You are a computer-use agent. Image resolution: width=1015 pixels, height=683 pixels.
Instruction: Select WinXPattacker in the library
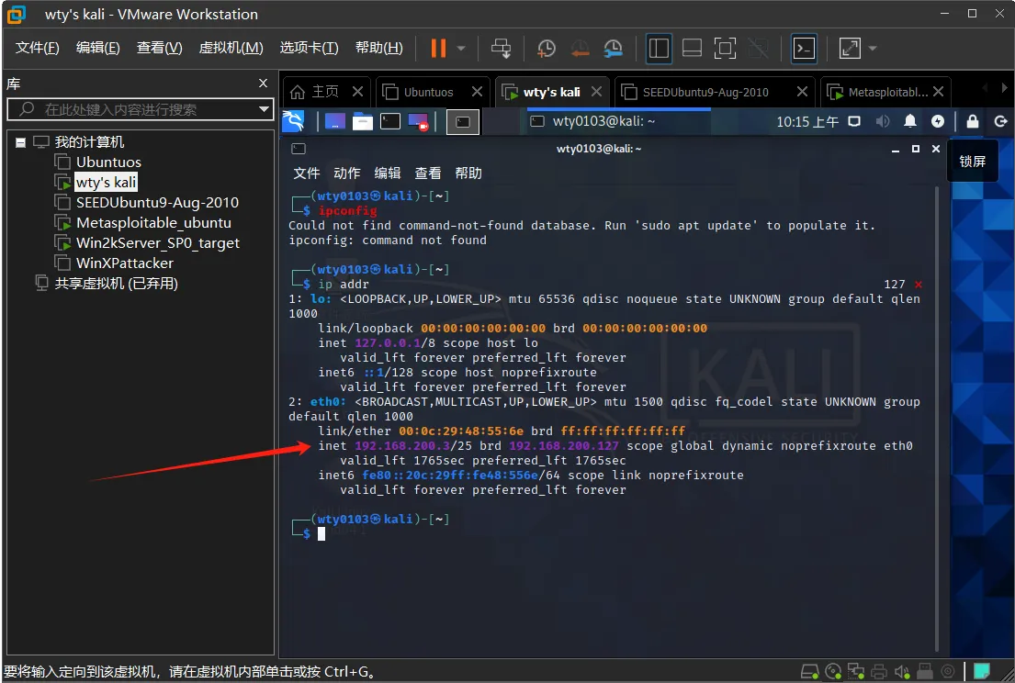coord(124,263)
